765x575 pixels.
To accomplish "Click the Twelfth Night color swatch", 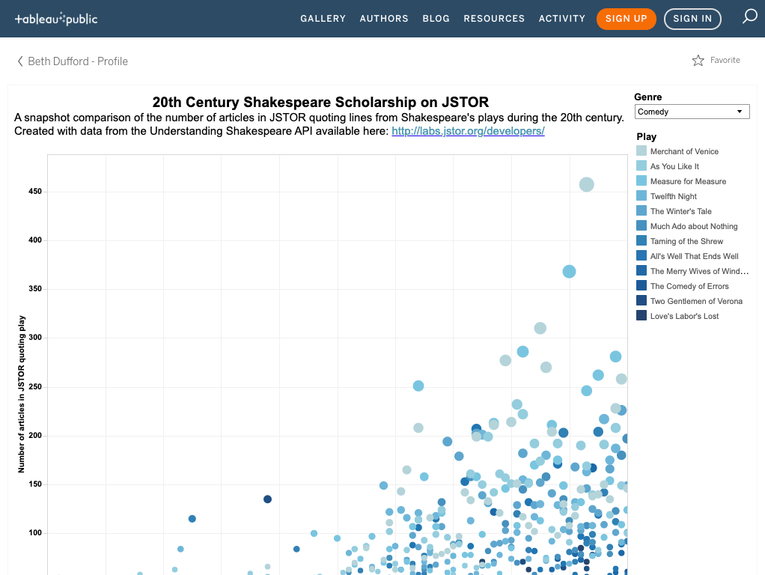I will (x=641, y=195).
